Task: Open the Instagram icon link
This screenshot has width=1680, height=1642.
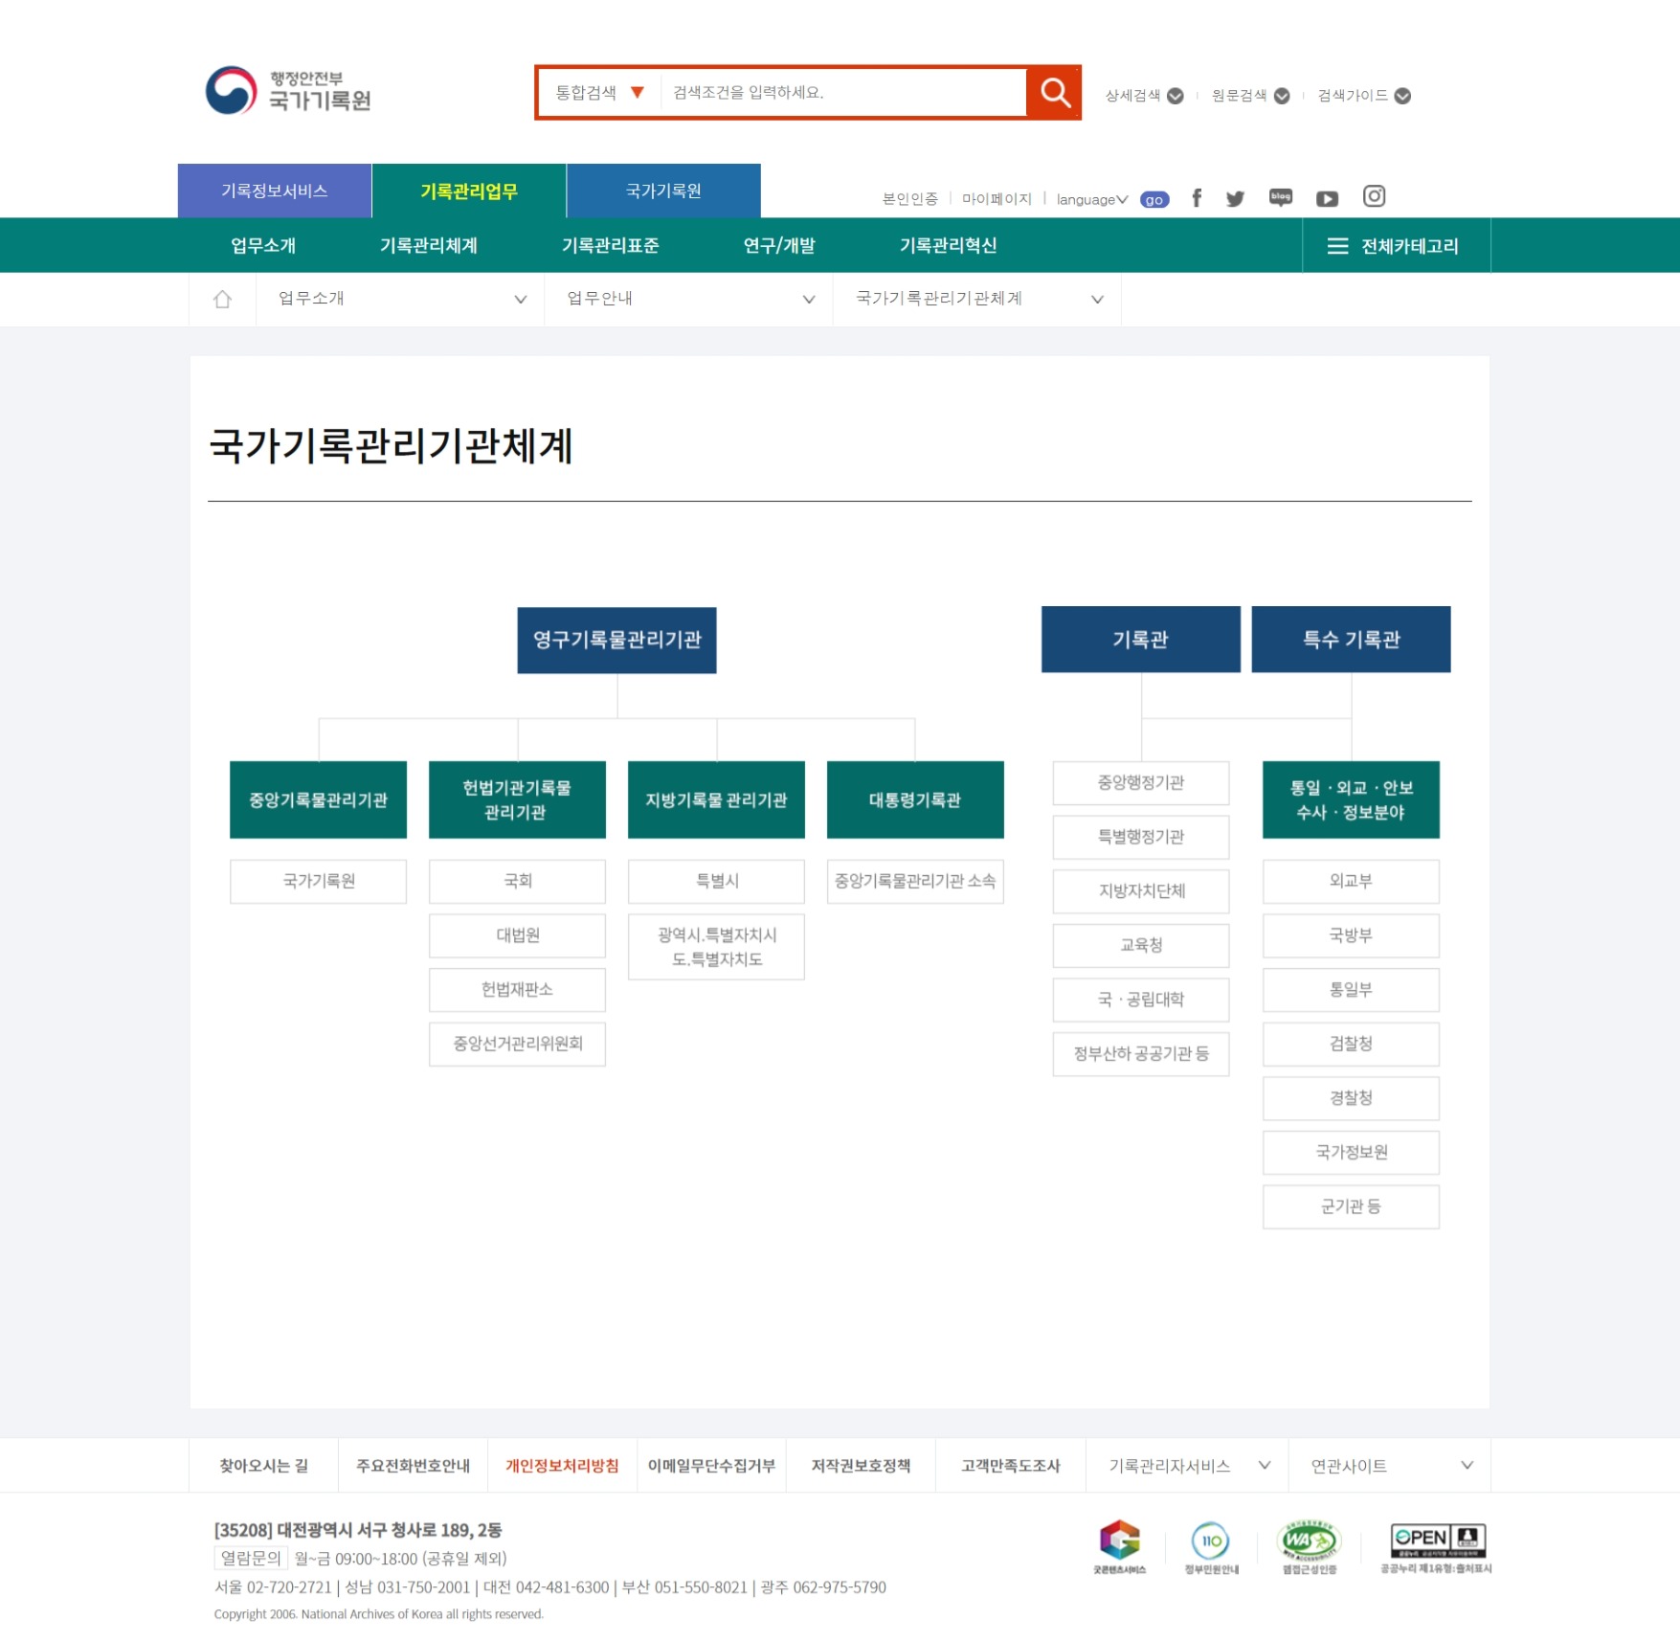Action: pyautogui.click(x=1374, y=196)
